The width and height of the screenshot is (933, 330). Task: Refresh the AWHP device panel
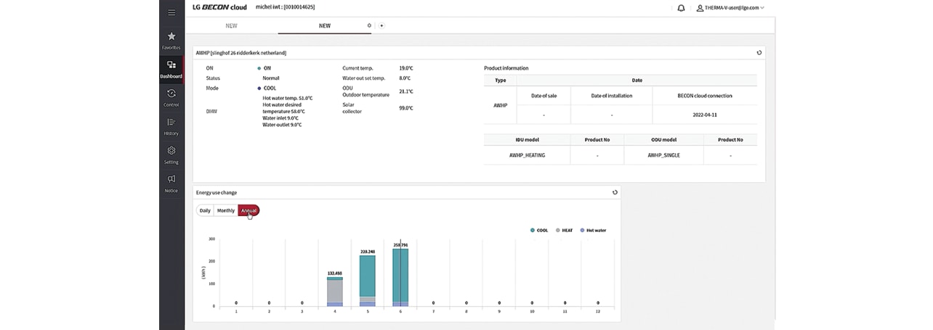[759, 53]
